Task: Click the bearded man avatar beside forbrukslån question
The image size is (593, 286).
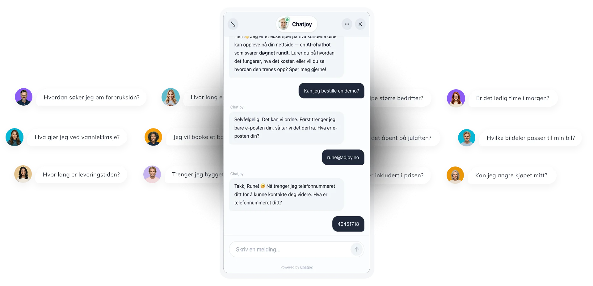Action: [24, 97]
